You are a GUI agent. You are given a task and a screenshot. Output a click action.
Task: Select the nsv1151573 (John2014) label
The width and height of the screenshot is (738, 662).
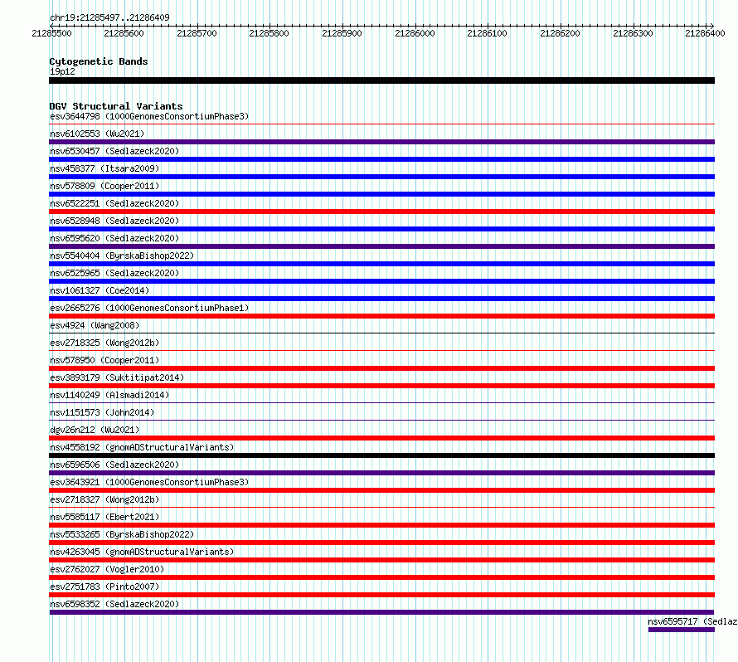click(102, 412)
